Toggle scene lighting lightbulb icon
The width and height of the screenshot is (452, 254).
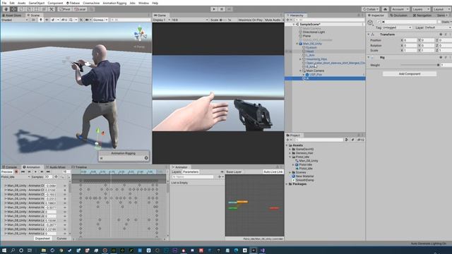coord(41,20)
